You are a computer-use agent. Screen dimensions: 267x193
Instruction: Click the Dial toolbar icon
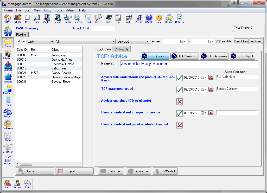(118, 19)
